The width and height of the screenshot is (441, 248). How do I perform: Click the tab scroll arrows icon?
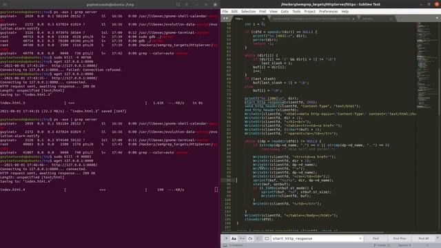pyautogui.click(x=225, y=19)
